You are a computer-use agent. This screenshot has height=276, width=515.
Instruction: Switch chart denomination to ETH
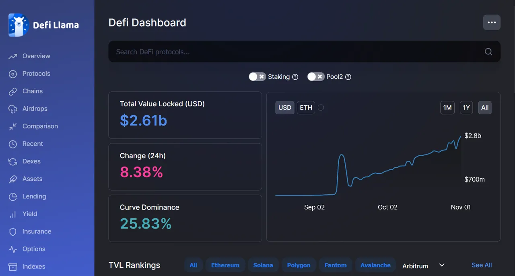click(306, 107)
